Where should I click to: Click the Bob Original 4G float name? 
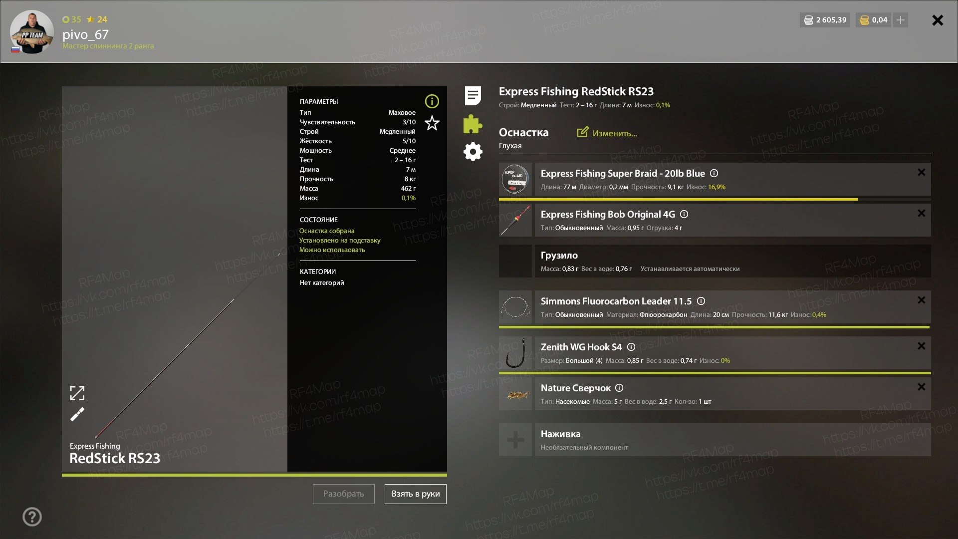tap(608, 214)
